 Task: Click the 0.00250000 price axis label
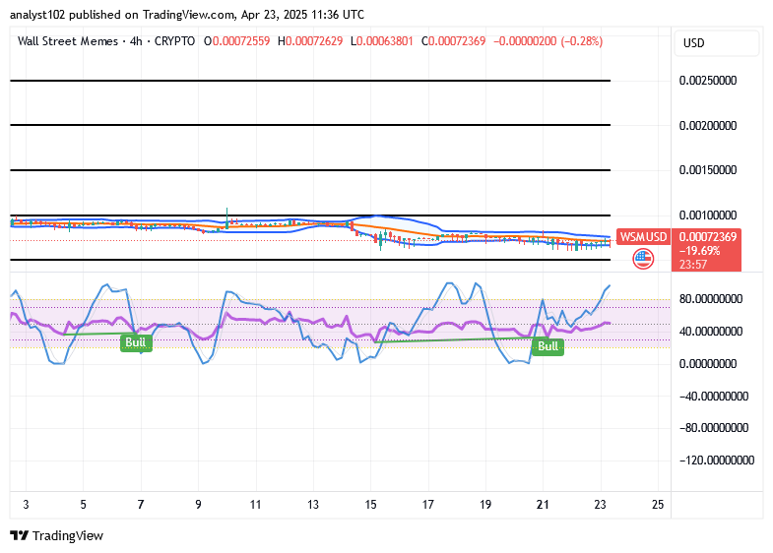[707, 81]
